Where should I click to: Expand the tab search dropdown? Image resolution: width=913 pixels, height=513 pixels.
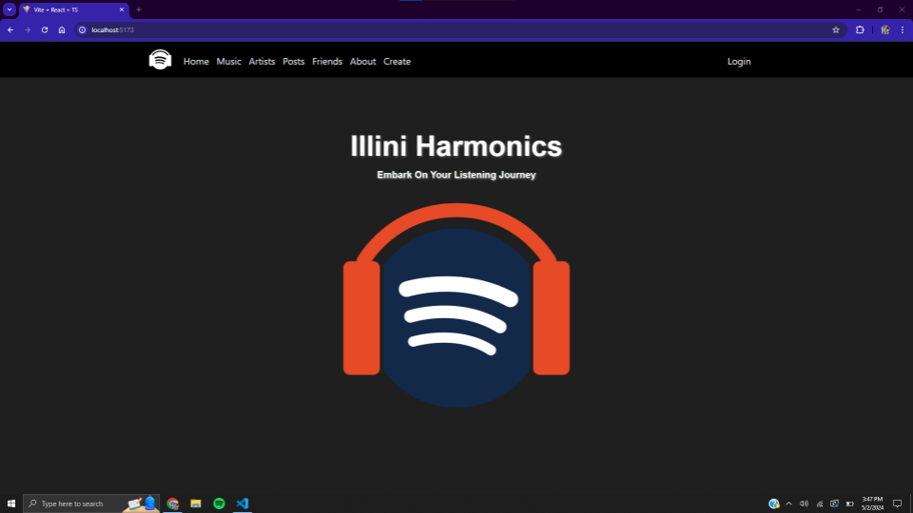click(10, 9)
